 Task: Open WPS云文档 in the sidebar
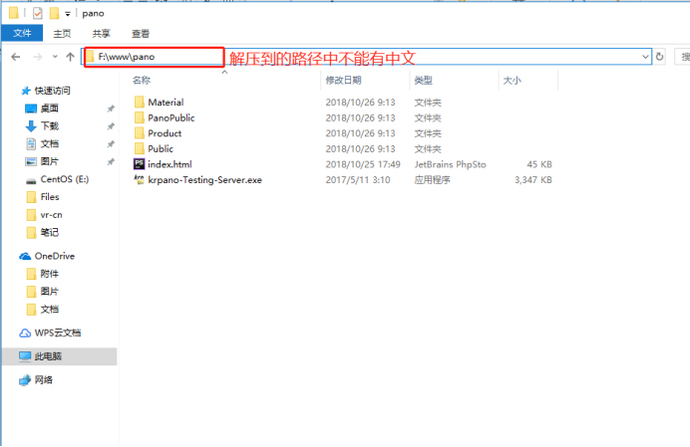point(57,333)
